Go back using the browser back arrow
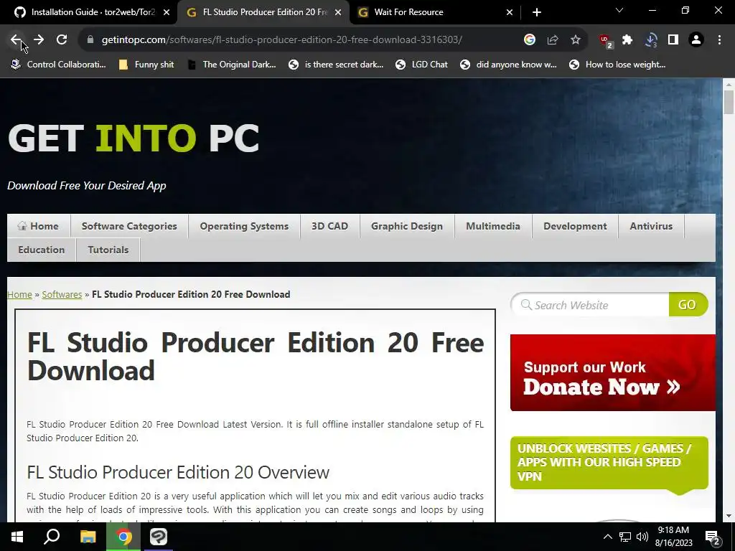 [x=15, y=40]
